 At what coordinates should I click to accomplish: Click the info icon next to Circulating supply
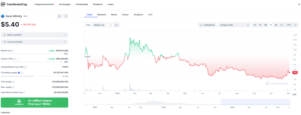point(22,73)
